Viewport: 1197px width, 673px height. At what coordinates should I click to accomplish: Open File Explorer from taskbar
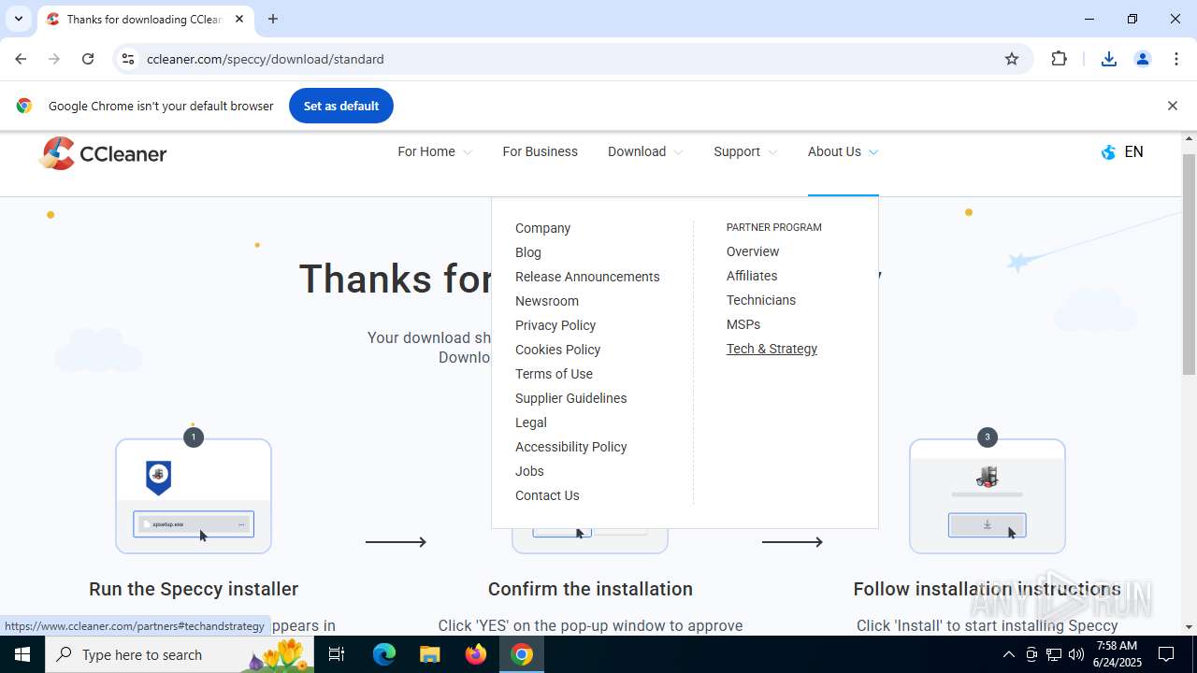[430, 654]
